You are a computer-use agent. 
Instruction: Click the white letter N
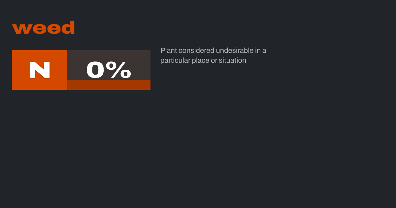pyautogui.click(x=40, y=70)
